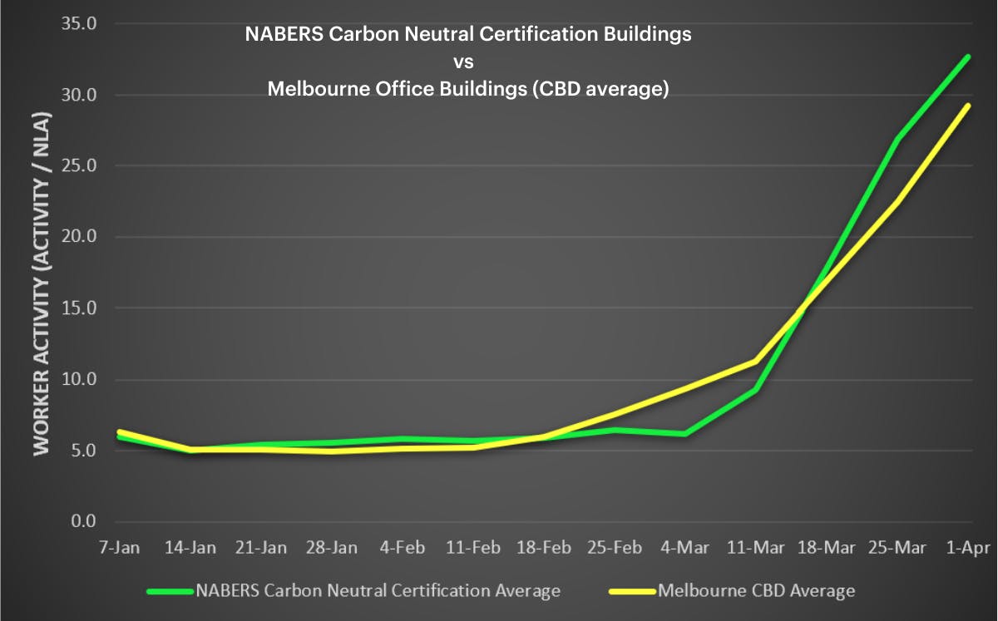The image size is (998, 621).
Task: Select the NABERS Carbon Neutral Certification Average legend label
Action: tap(378, 592)
